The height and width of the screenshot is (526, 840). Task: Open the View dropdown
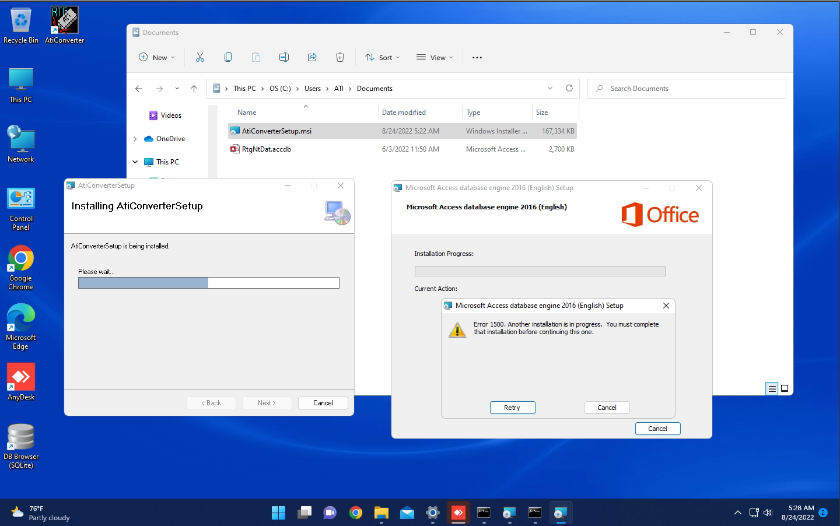pyautogui.click(x=435, y=57)
